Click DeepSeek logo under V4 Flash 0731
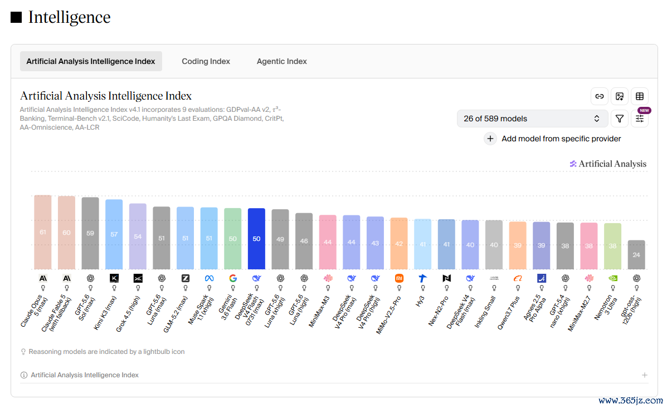This screenshot has width=667, height=409. click(256, 278)
